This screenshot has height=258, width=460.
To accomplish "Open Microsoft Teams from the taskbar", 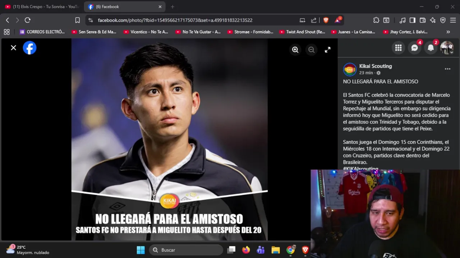I will 261,250.
